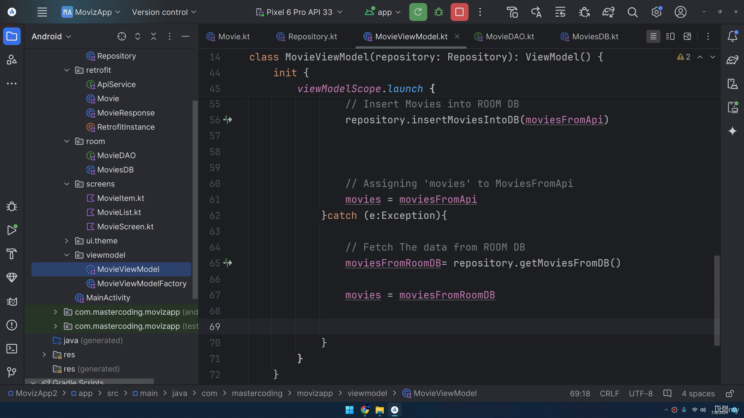Open the Git version control tool window
Image resolution: width=744 pixels, height=418 pixels.
pyautogui.click(x=12, y=372)
